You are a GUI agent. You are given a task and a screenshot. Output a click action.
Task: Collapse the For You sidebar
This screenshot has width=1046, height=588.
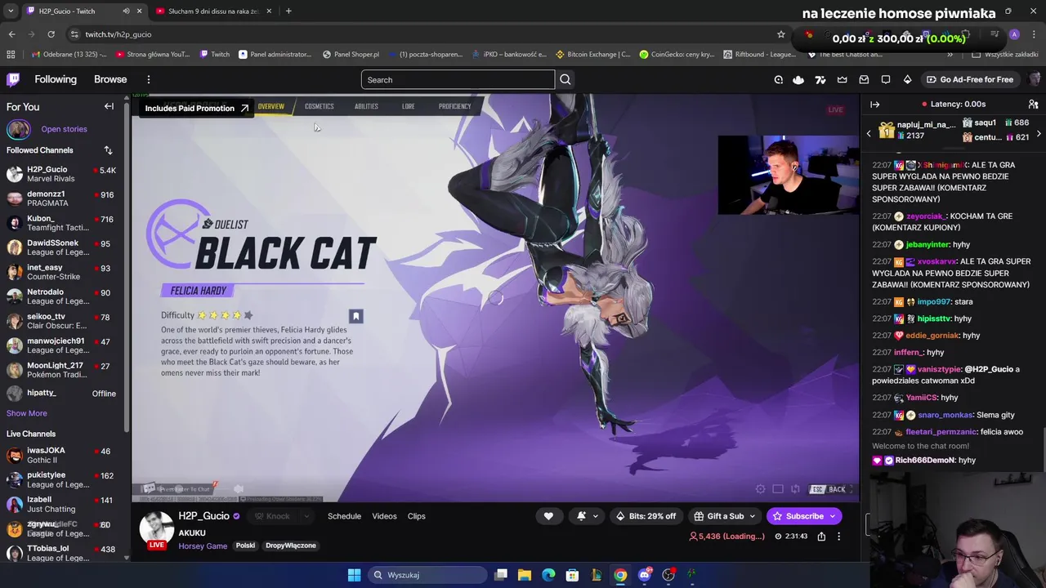[x=109, y=106]
